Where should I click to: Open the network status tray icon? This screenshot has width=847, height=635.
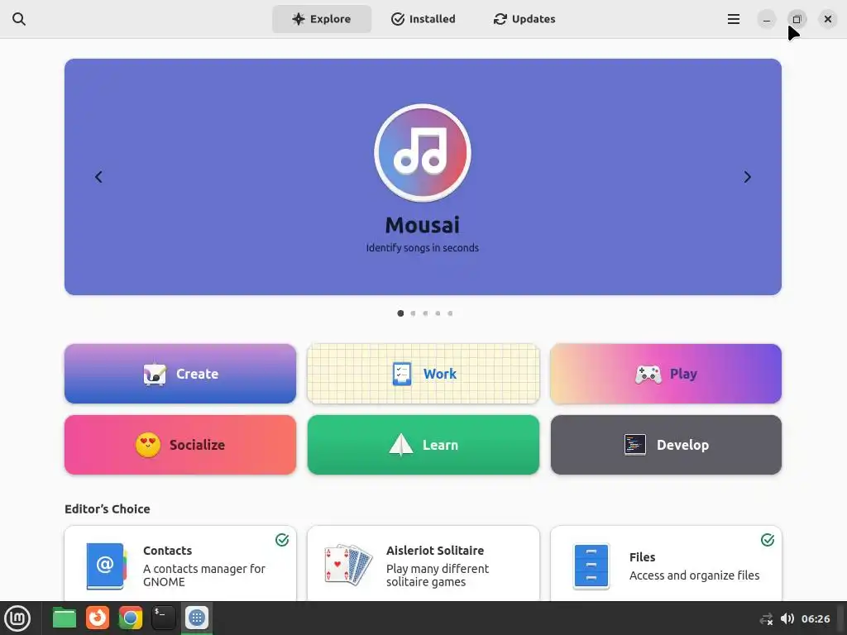[x=766, y=618]
